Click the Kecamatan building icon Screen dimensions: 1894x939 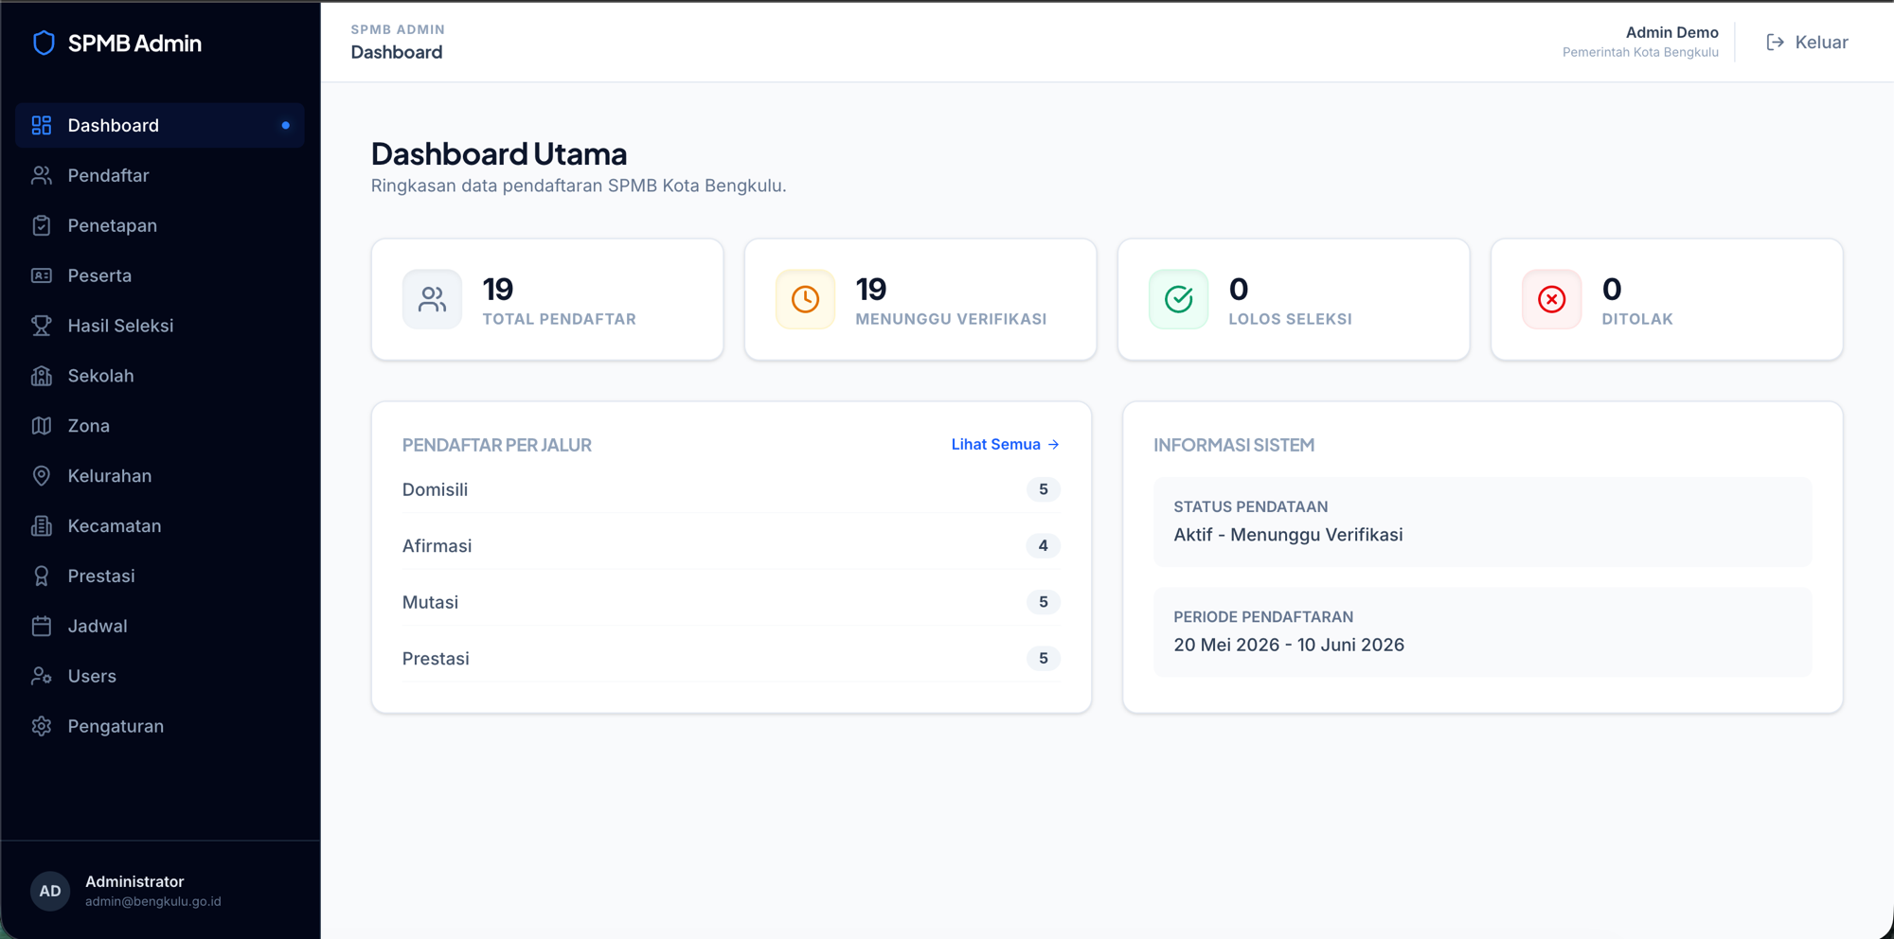(x=42, y=526)
